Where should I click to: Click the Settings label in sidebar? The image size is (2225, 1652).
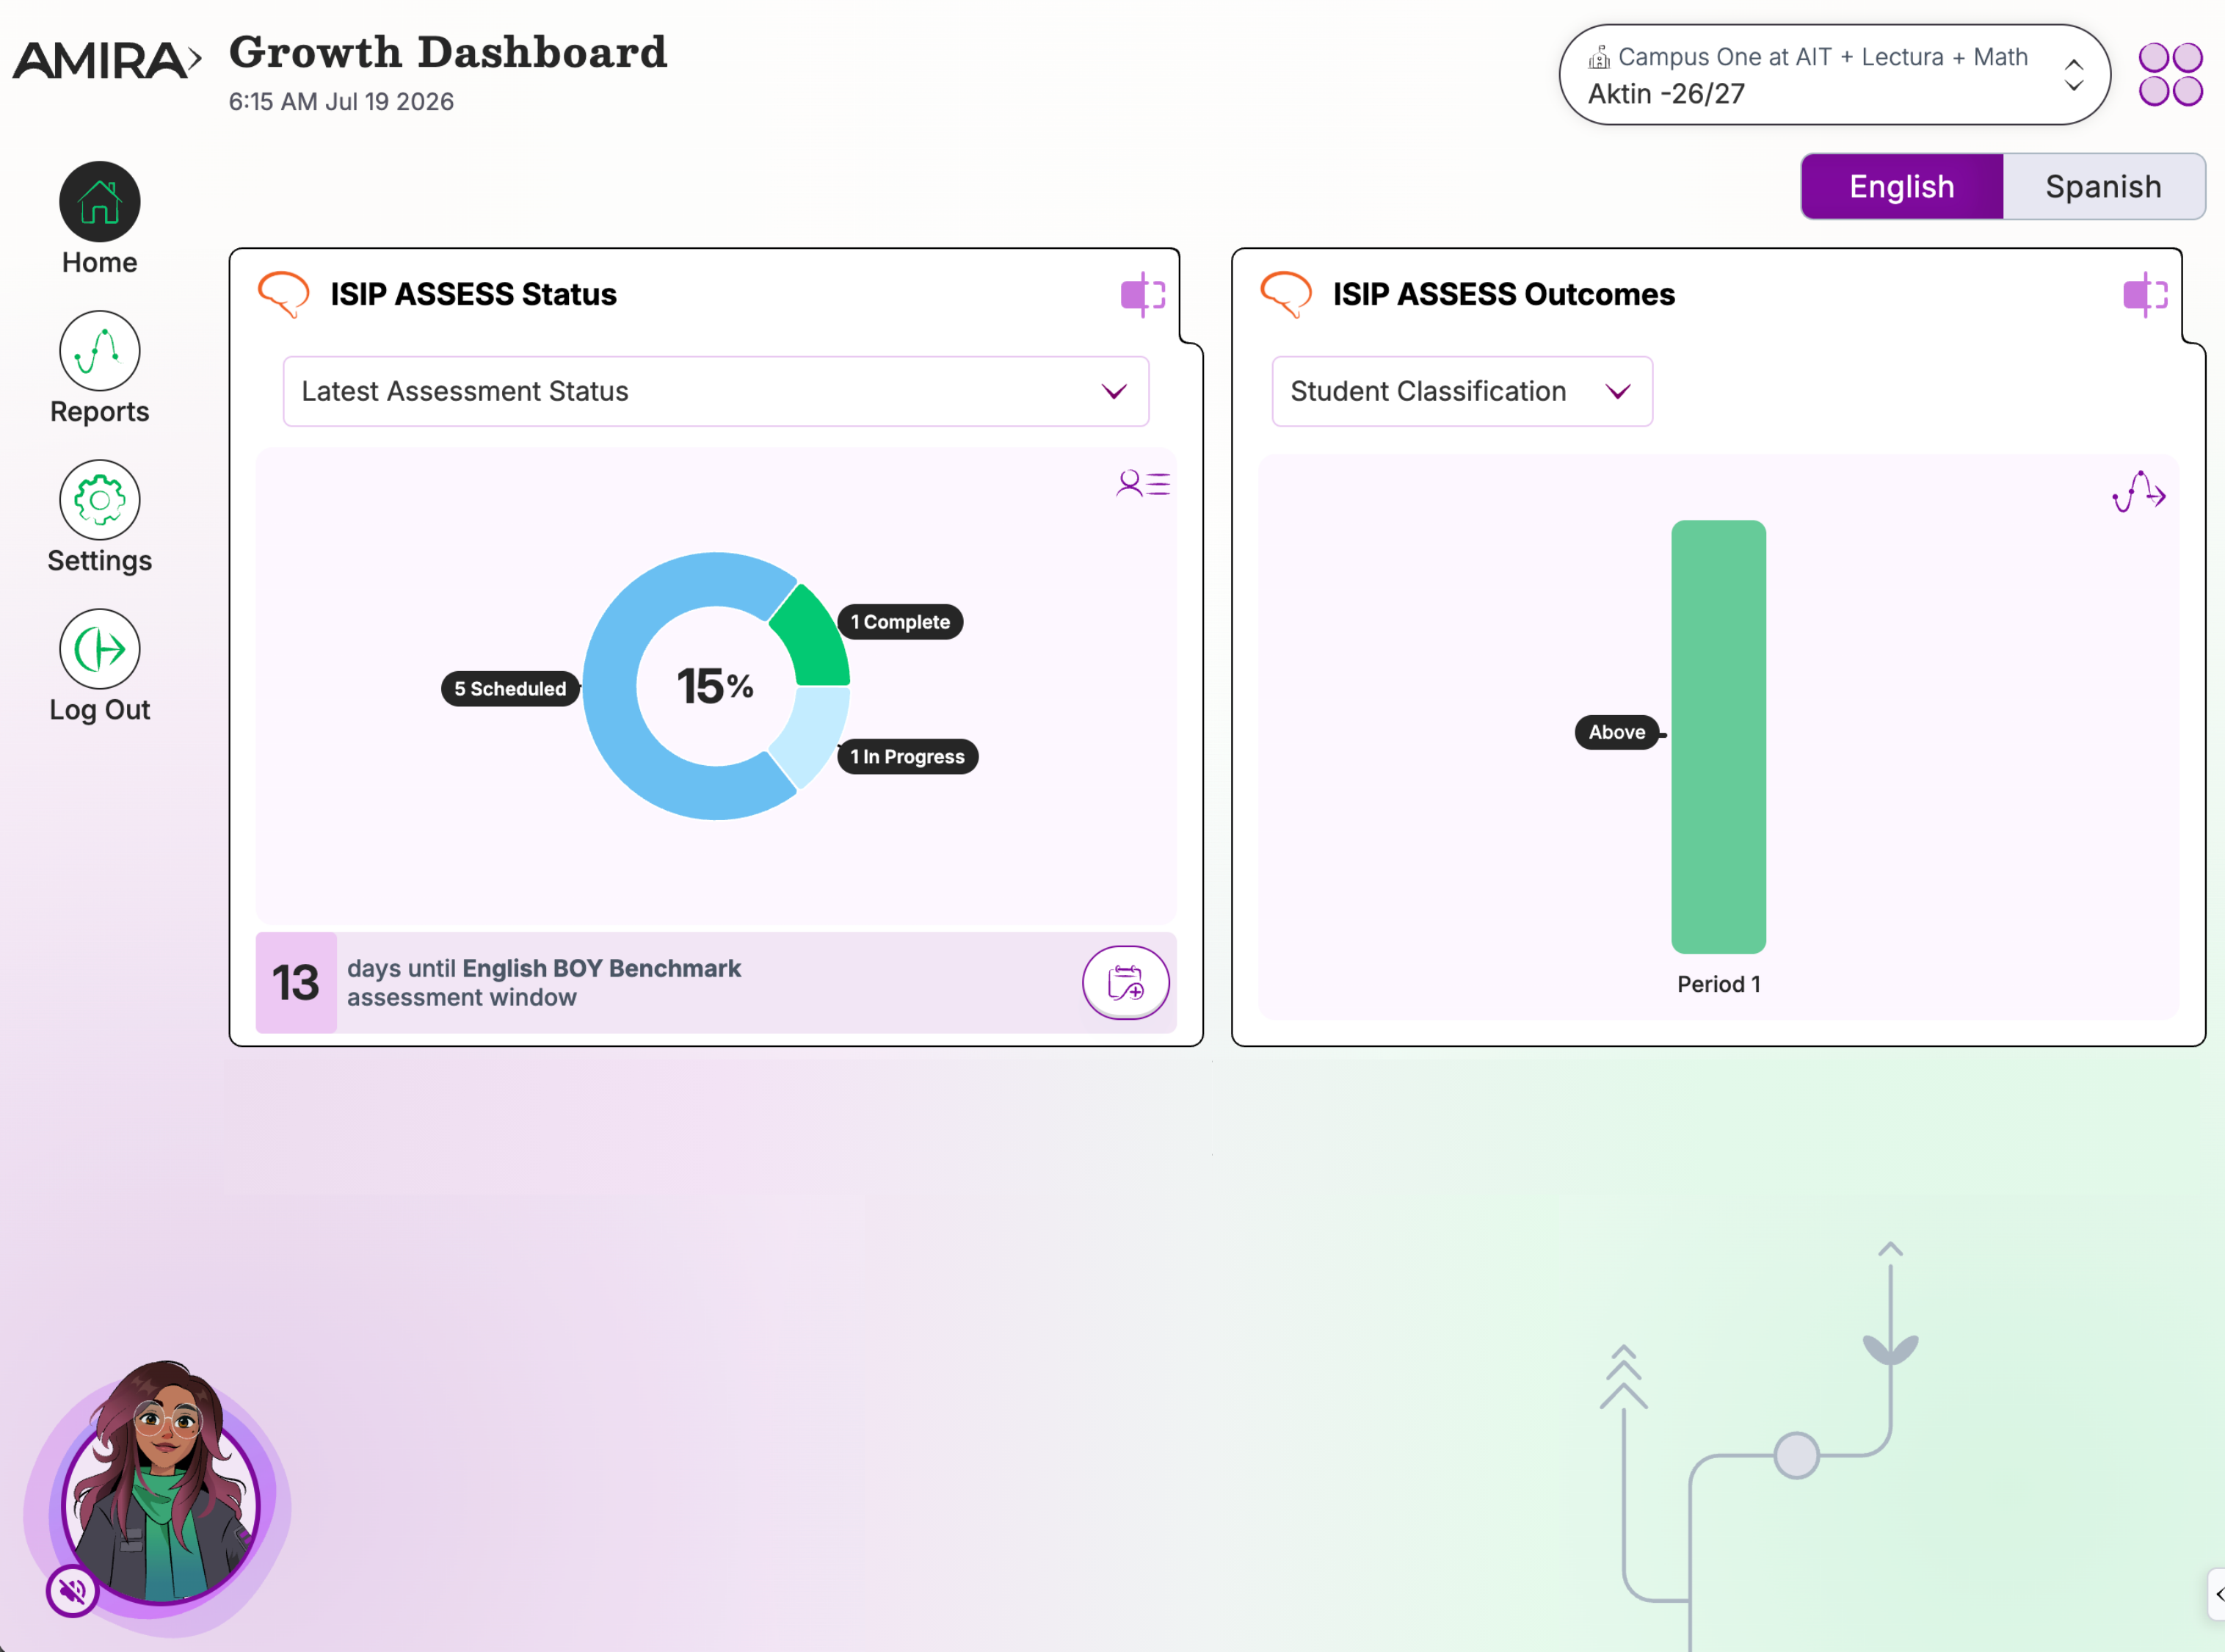pyautogui.click(x=100, y=561)
